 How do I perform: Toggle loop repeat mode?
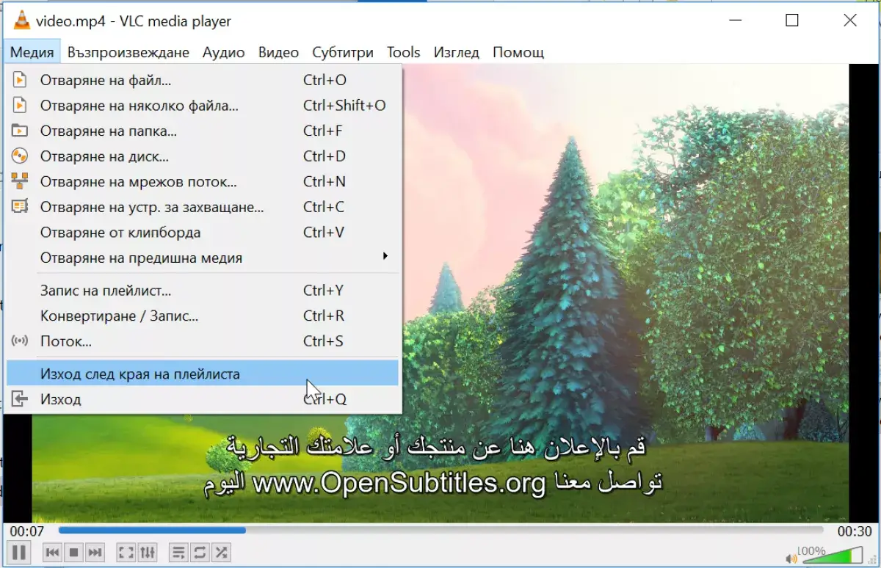(200, 552)
